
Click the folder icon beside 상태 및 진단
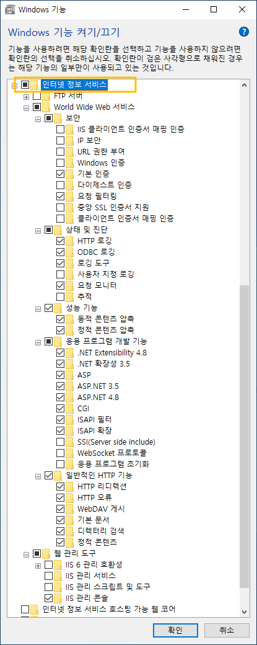59,229
